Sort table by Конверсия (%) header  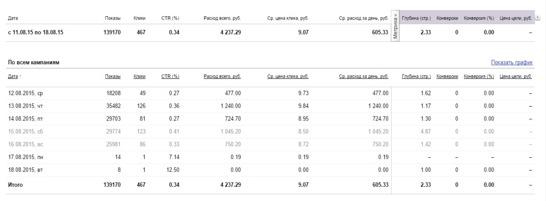(479, 77)
